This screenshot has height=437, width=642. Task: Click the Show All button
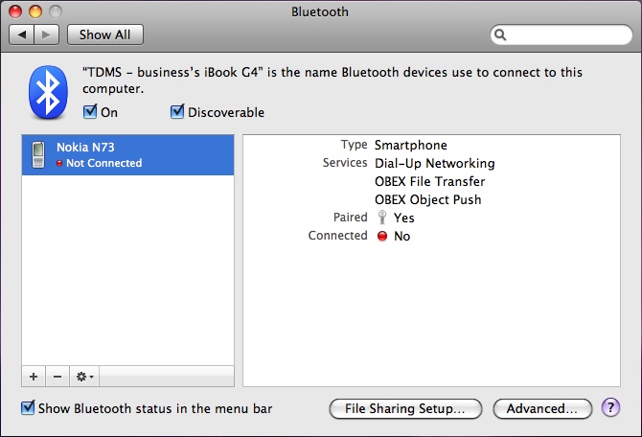click(105, 34)
